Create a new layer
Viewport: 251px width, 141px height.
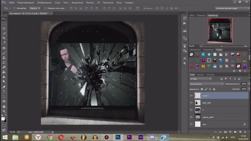[240, 132]
